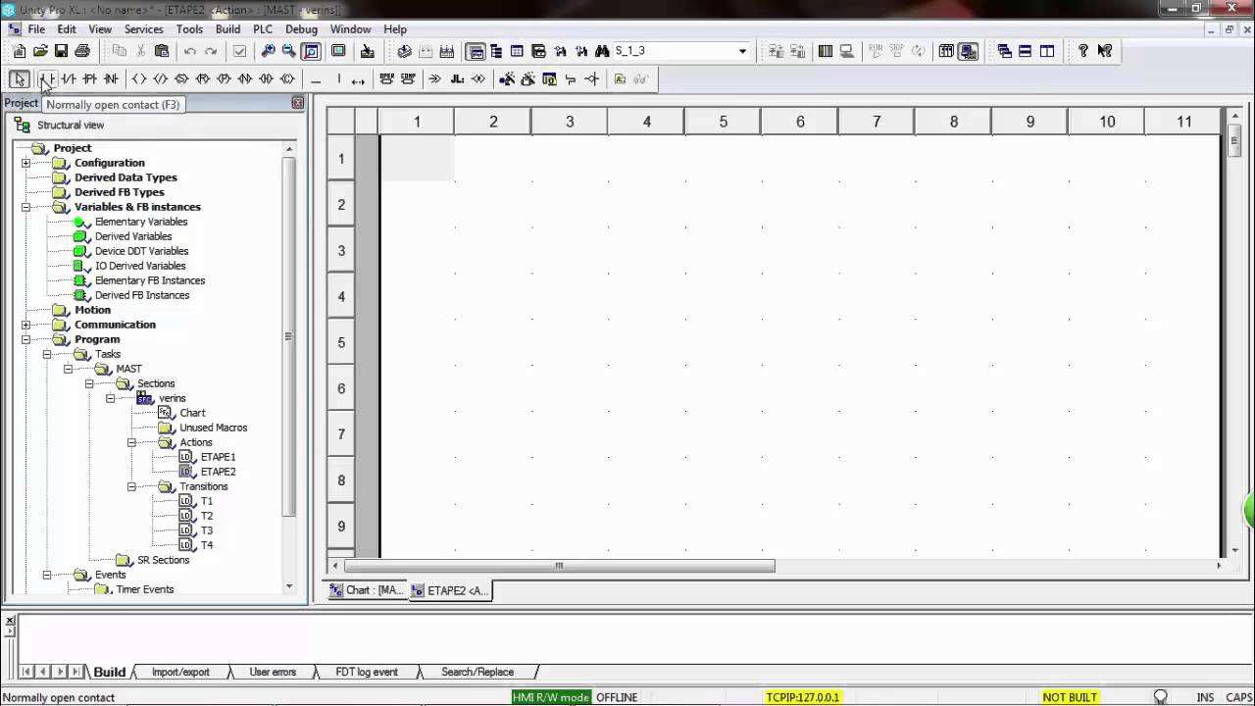Click column header 5 in the ladder grid

pyautogui.click(x=724, y=122)
